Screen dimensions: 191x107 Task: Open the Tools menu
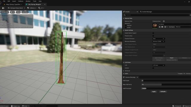35,1
